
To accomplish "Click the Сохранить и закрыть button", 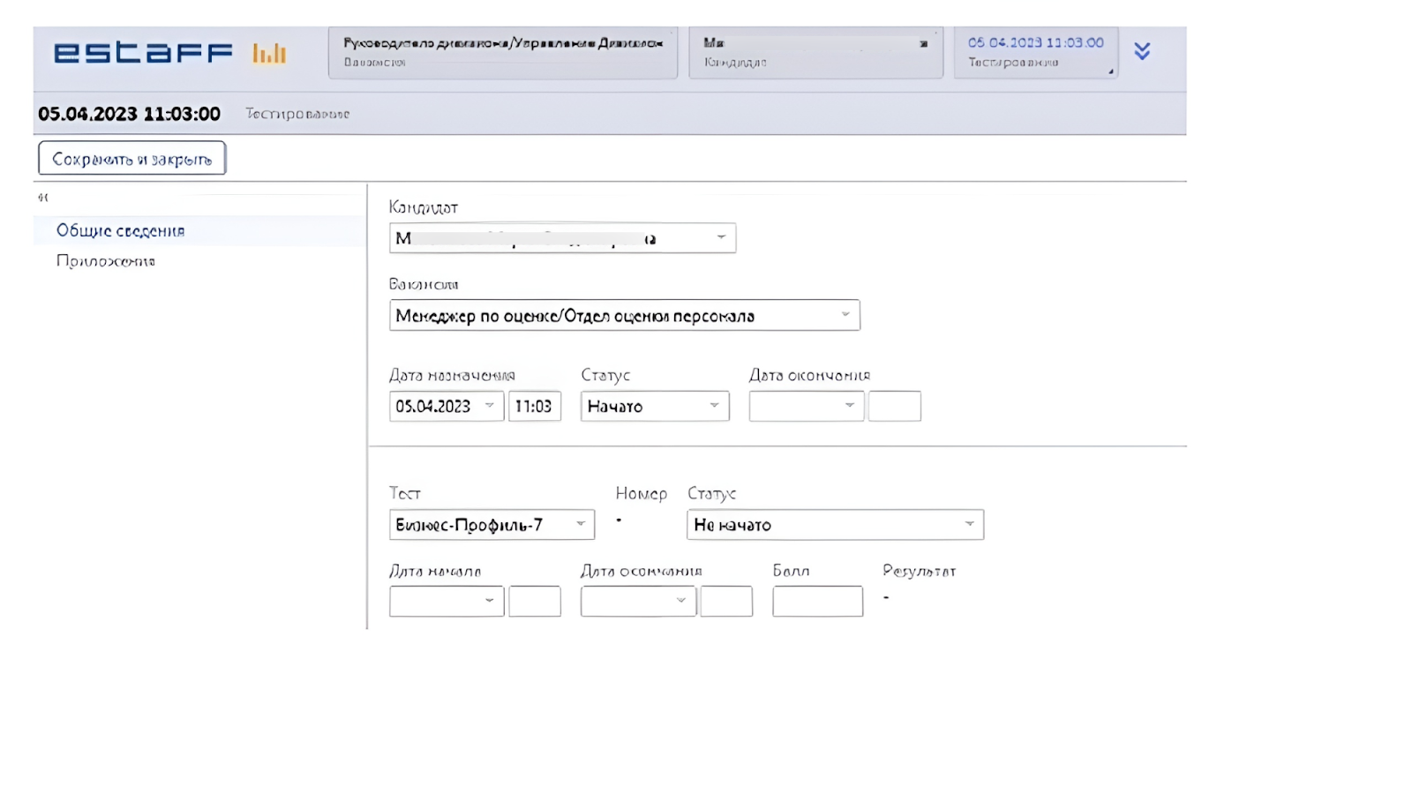I will 132,159.
